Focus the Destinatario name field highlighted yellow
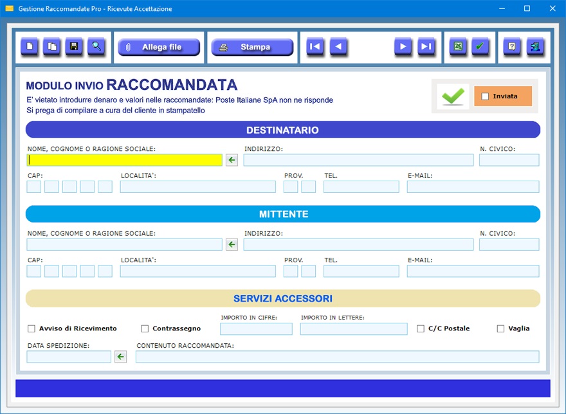566x414 pixels. click(125, 160)
